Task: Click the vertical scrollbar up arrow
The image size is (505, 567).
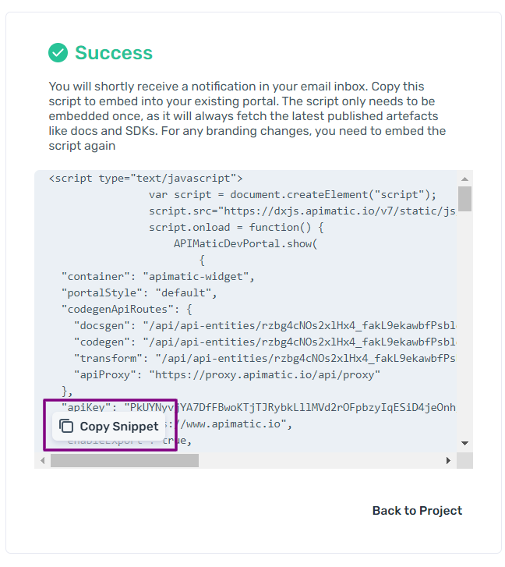Action: (464, 179)
